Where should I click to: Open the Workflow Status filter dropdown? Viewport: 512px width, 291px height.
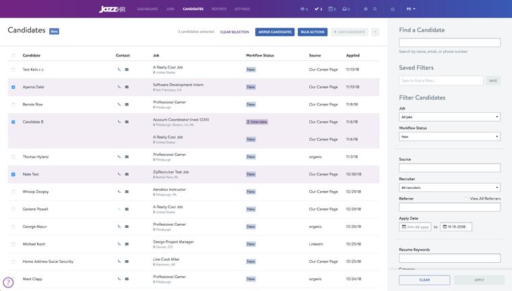[x=449, y=137]
